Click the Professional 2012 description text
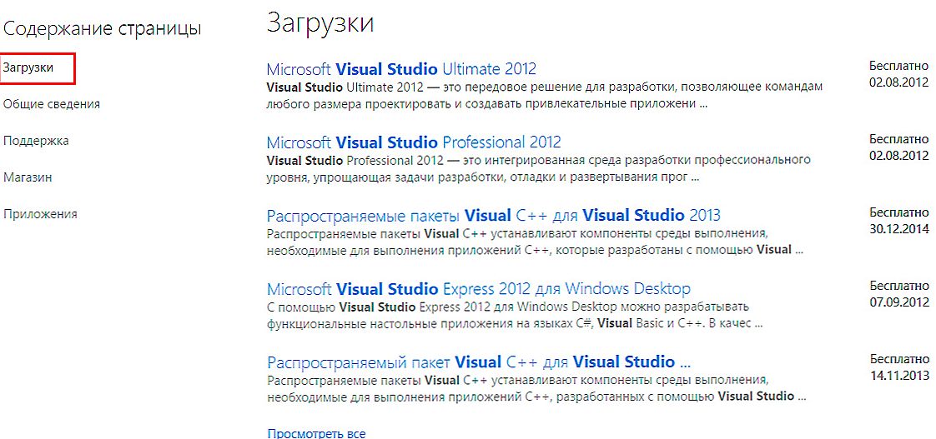This screenshot has width=936, height=439. 538,169
